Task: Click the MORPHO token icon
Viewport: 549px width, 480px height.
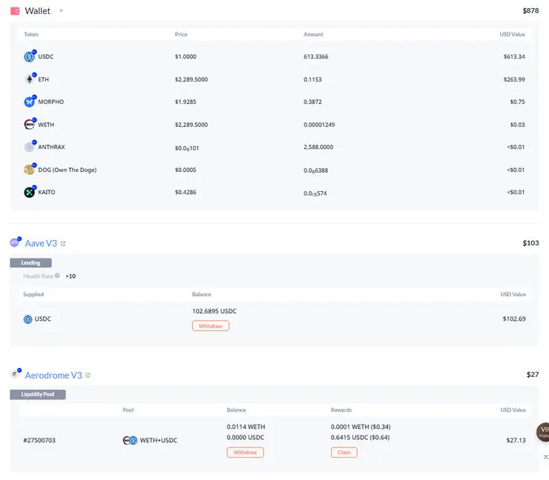Action: point(30,101)
